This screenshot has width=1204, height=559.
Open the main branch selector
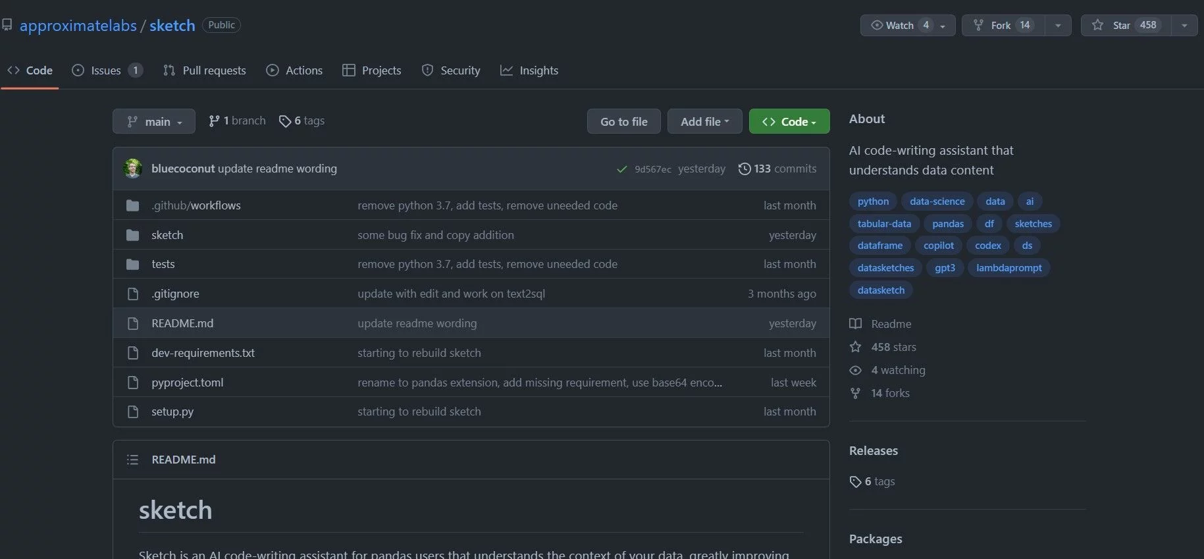coord(154,121)
